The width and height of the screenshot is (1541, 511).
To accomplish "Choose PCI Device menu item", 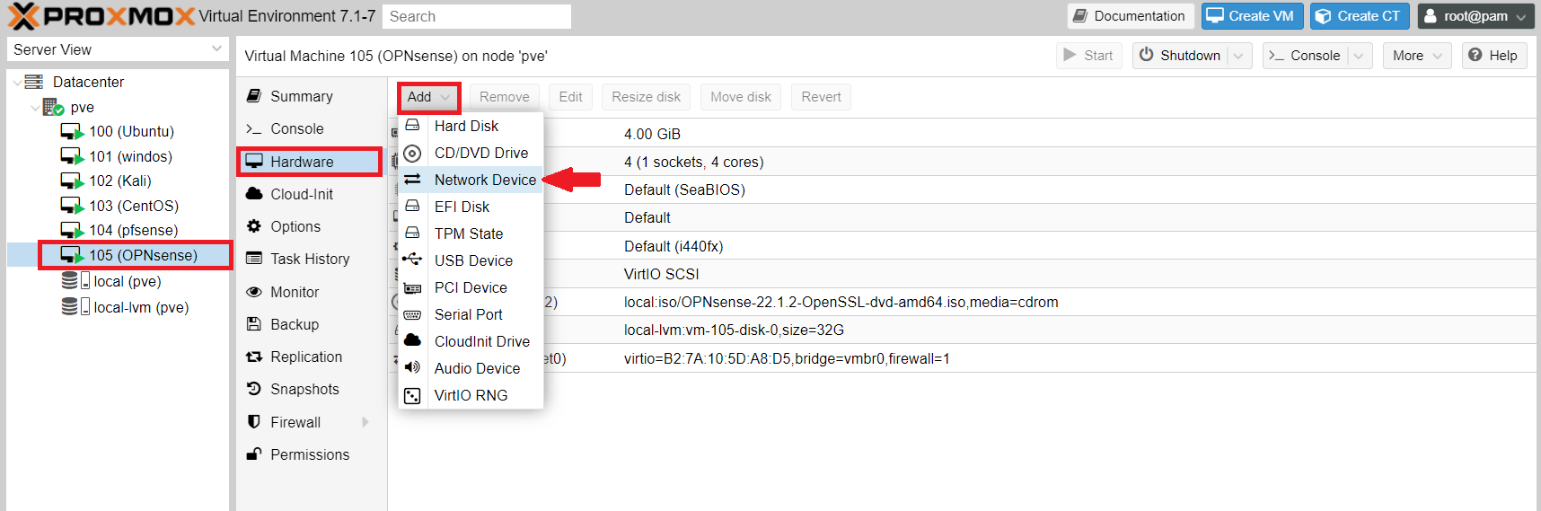I will pos(471,287).
